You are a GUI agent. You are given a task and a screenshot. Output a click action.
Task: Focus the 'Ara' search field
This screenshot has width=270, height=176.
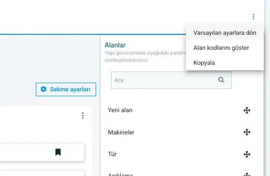coord(171,80)
